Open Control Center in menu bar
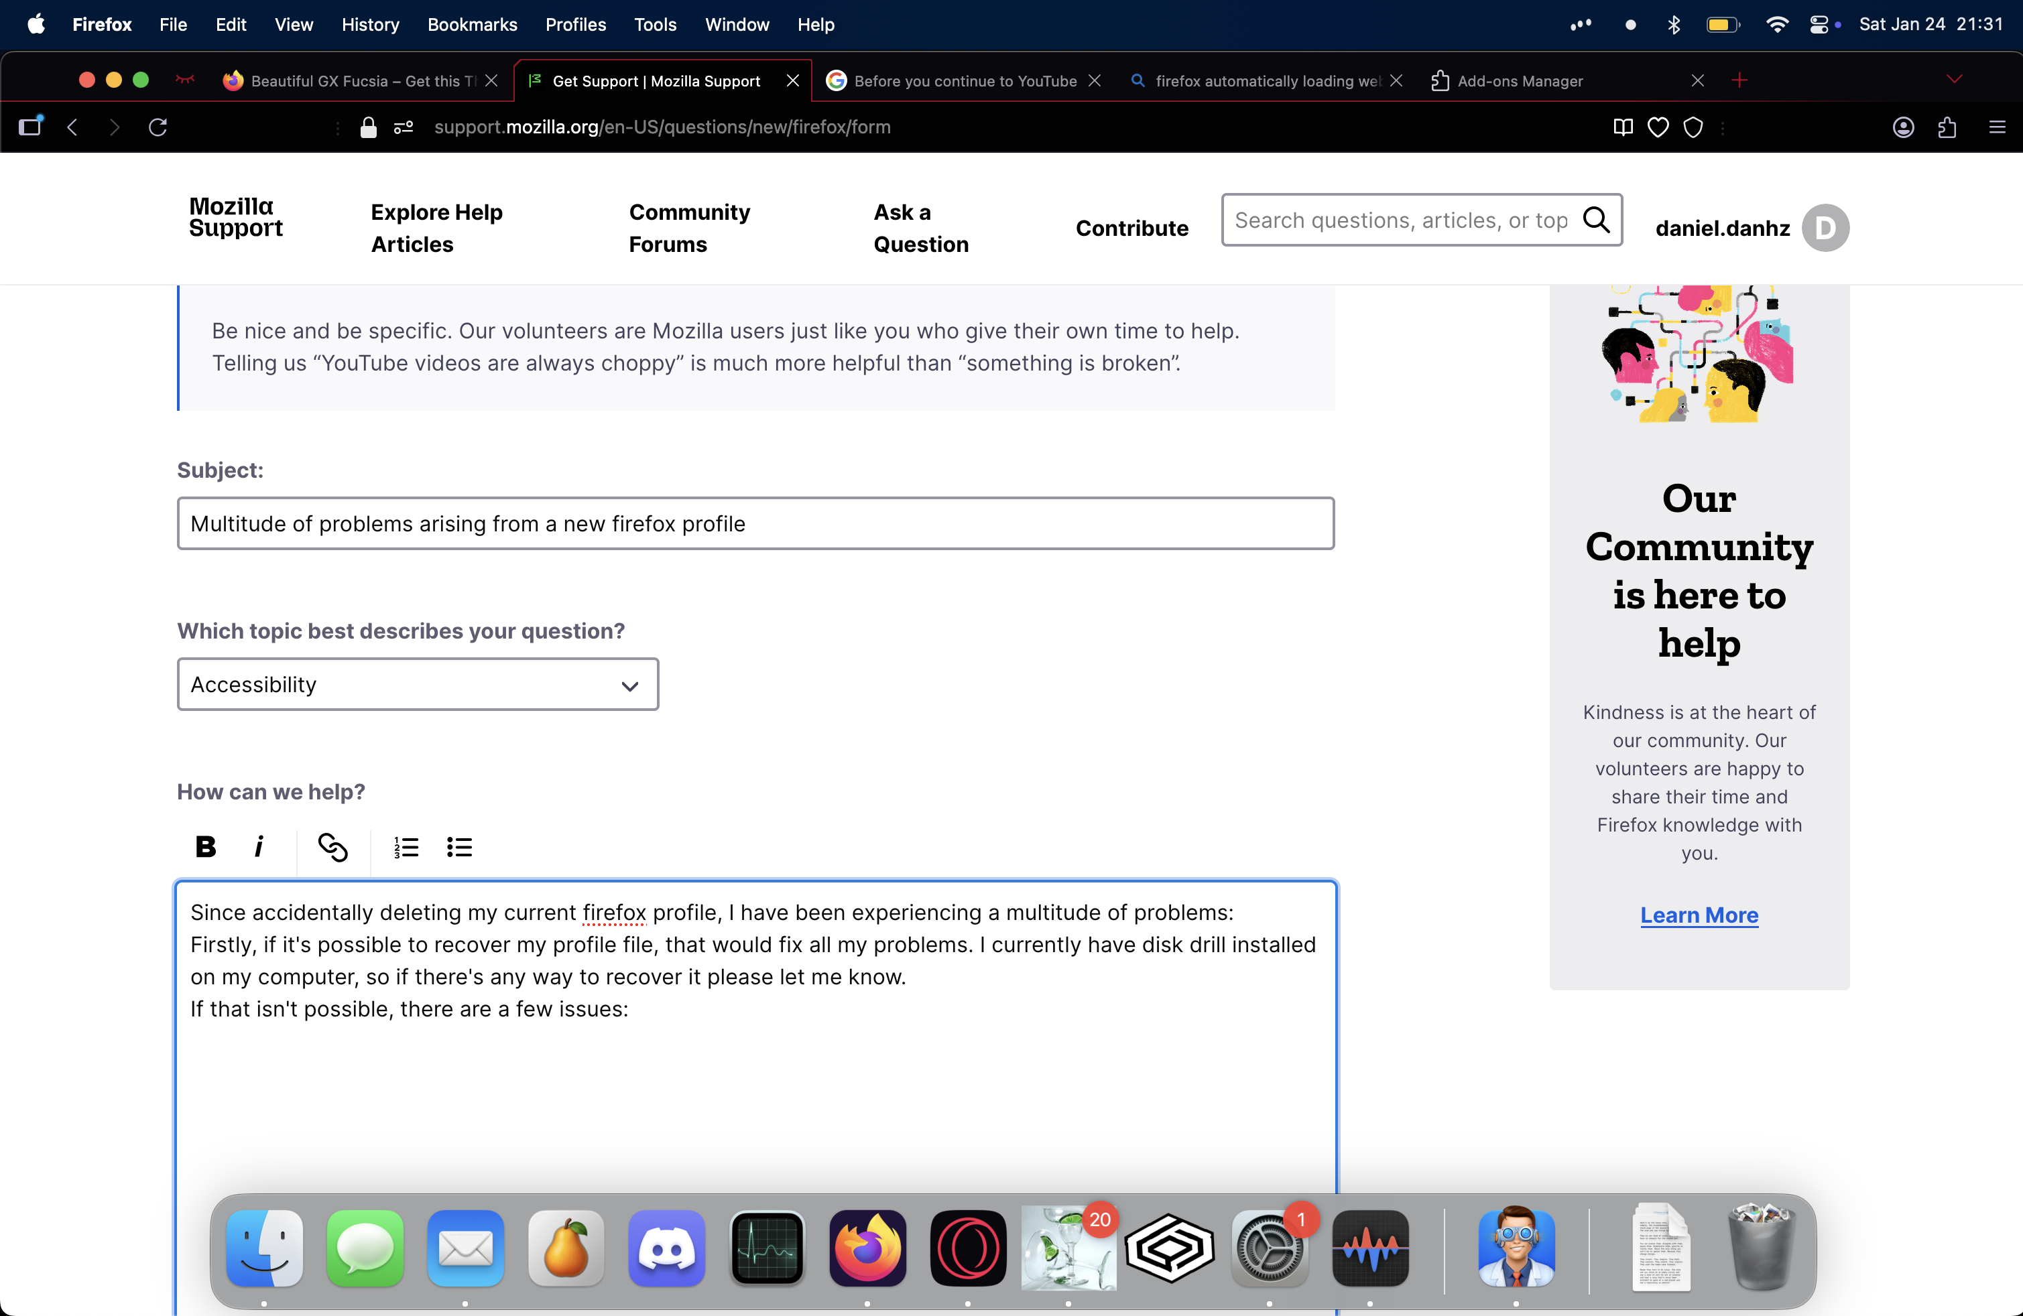Viewport: 2023px width, 1316px height. point(1818,25)
